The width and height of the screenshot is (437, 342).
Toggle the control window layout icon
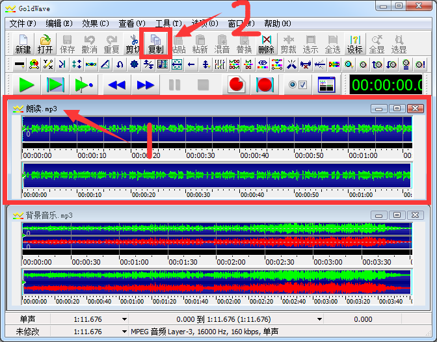coord(326,85)
